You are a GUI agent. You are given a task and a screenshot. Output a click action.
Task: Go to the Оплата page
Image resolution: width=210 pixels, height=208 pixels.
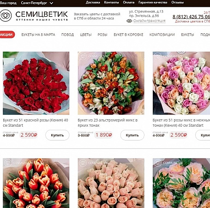pyautogui.click(x=129, y=2)
